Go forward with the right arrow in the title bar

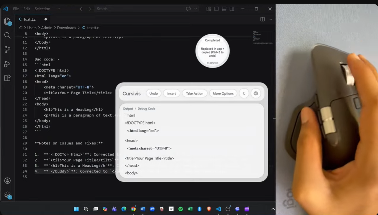(89, 9)
